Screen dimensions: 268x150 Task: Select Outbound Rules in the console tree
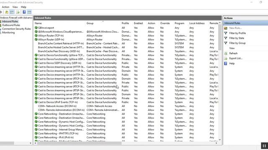coord(11,25)
